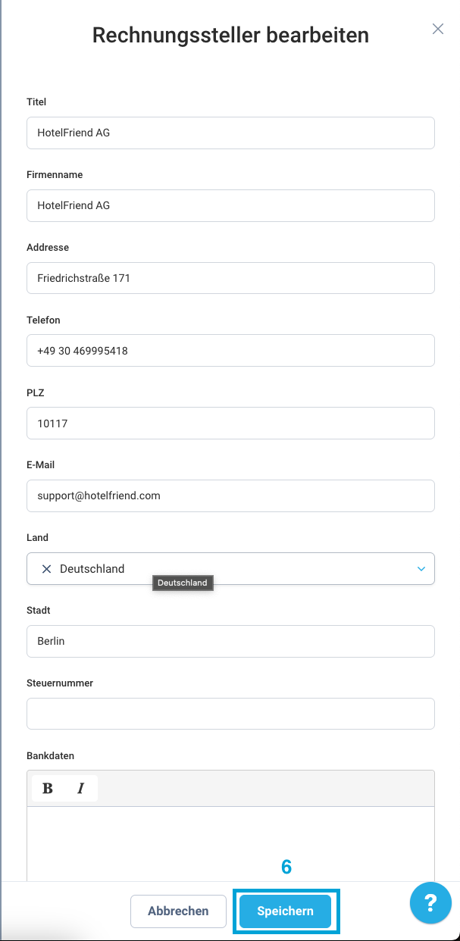
Task: Click inside the Bankdaten text area
Action: tap(230, 841)
